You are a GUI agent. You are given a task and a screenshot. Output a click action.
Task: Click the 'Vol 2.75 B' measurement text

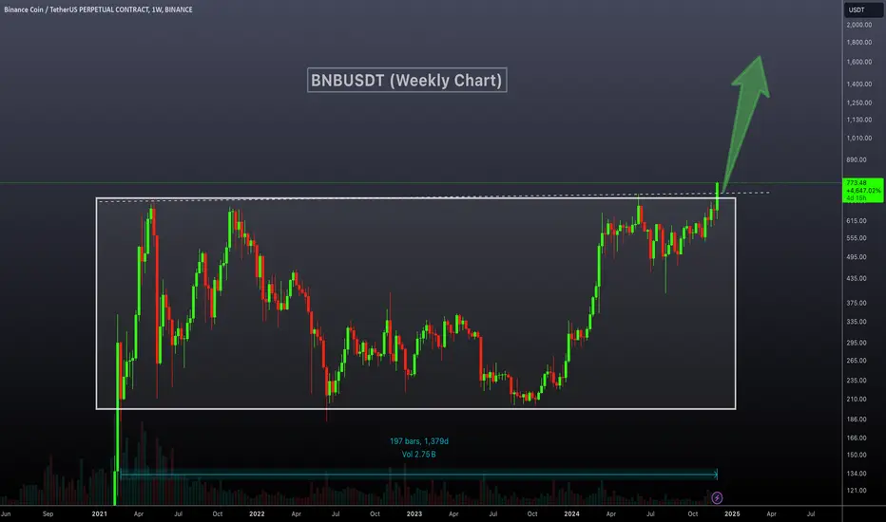[x=418, y=455]
